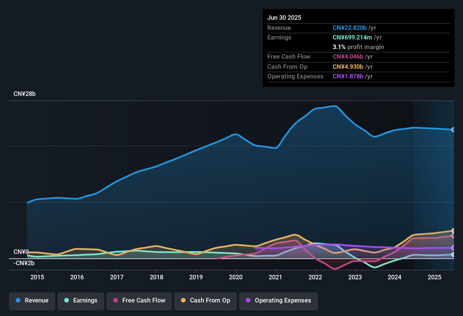Click the purple Operating Expenses legend dot
The image size is (463, 316).
point(248,300)
